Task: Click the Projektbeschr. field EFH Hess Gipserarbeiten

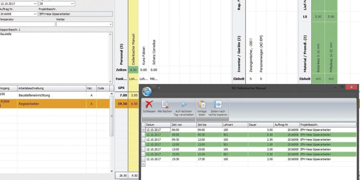Action: pyautogui.click(x=76, y=14)
